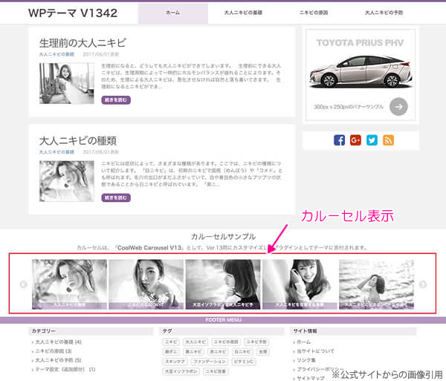Open article title 大人ニキビの種類
Screen dimensions: 446x381
point(77,140)
